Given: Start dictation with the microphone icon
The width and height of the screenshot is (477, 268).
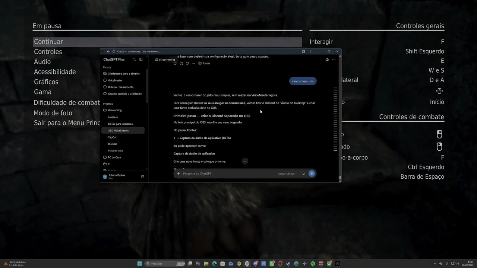Looking at the screenshot, I should click(x=304, y=173).
